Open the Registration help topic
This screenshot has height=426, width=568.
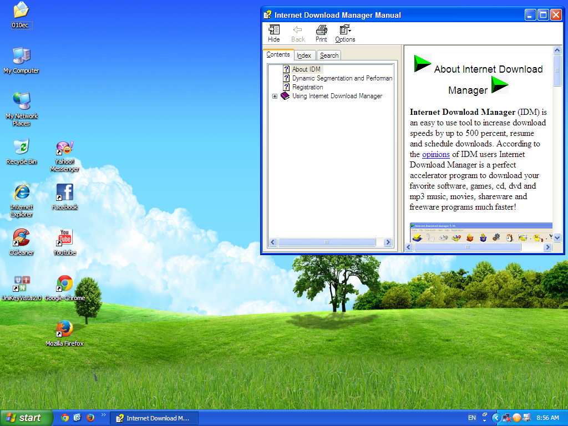click(307, 87)
